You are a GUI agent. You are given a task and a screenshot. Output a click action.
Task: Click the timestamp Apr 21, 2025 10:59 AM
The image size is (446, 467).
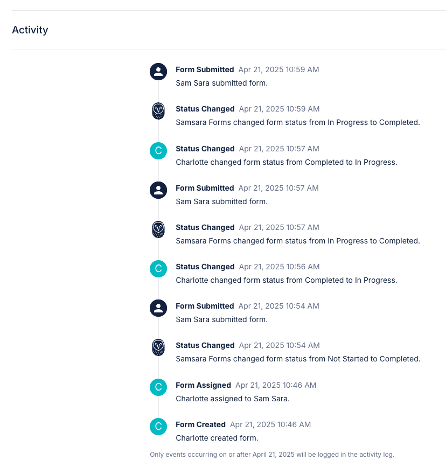[x=278, y=69]
